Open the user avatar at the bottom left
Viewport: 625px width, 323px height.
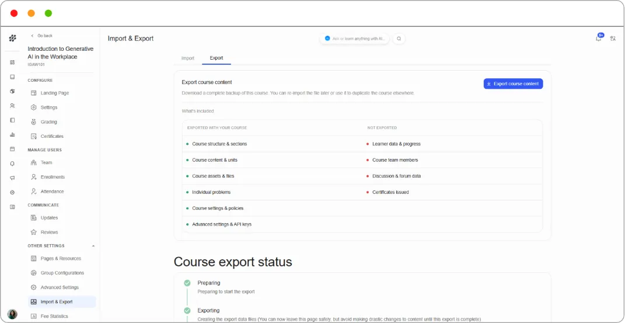12,314
